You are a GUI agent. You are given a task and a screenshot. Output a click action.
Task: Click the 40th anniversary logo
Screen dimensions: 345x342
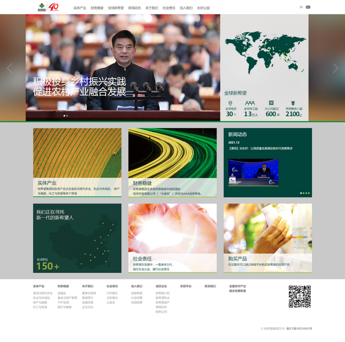54,7
